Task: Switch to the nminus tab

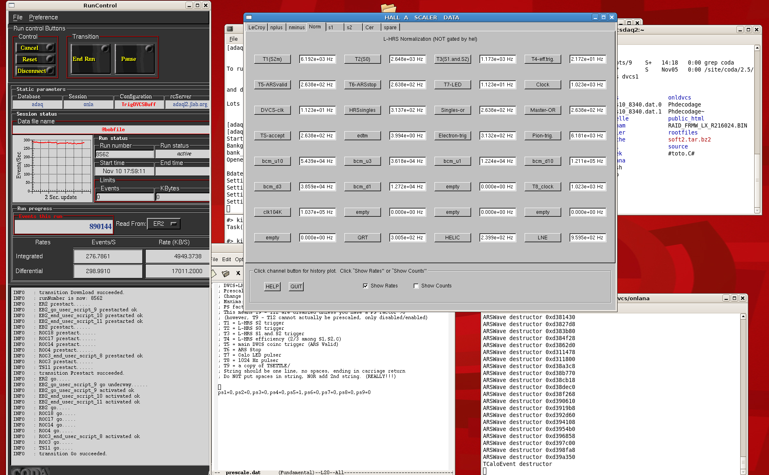Action: tap(297, 28)
